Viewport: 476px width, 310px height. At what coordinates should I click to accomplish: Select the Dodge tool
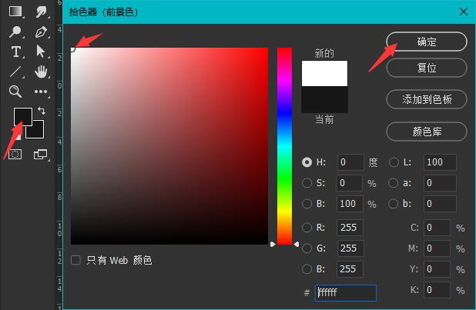click(15, 32)
